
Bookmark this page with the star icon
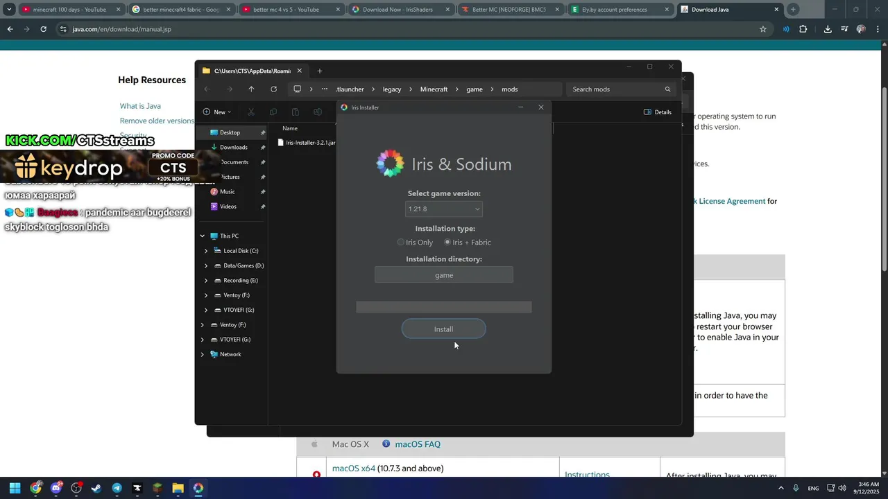(x=763, y=29)
